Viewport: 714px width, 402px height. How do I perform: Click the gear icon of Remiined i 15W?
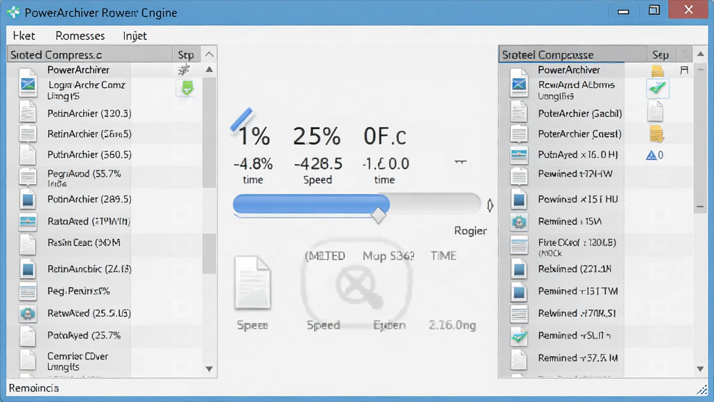pos(519,221)
